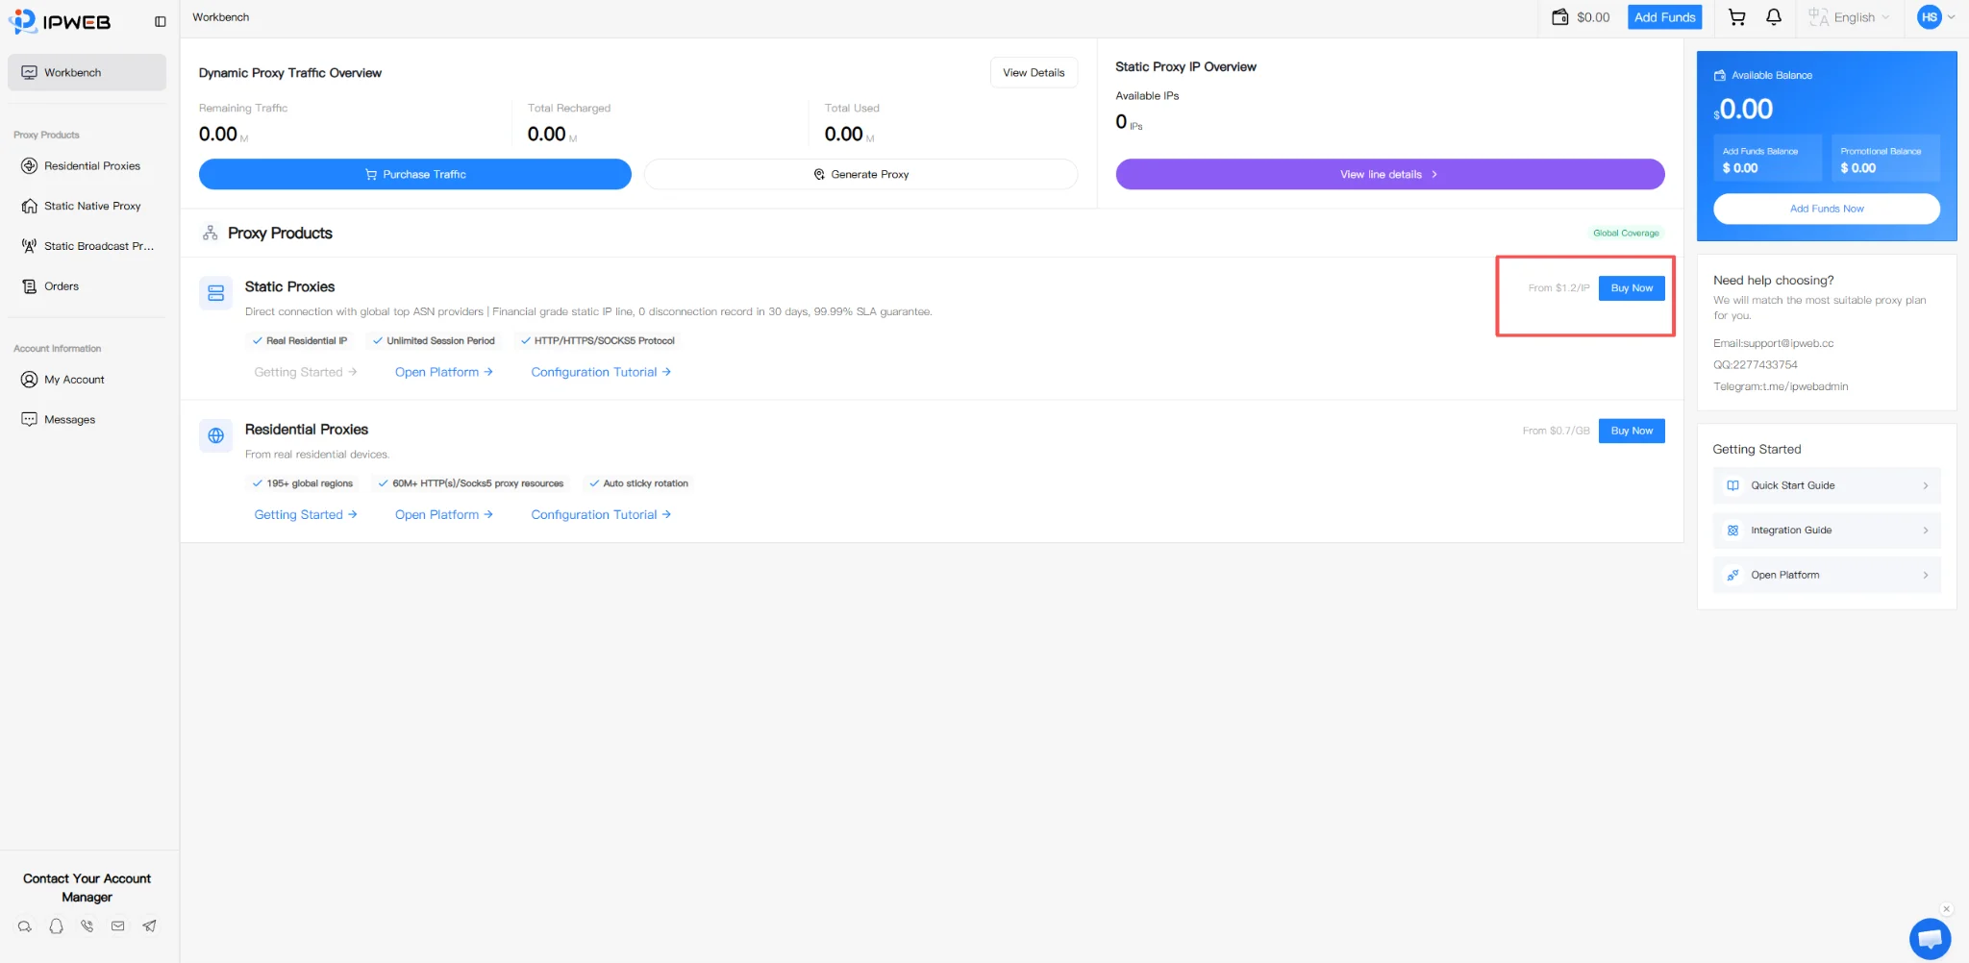Viewport: 1969px width, 963px height.
Task: Click the Purchase Traffic button
Action: [x=415, y=174]
